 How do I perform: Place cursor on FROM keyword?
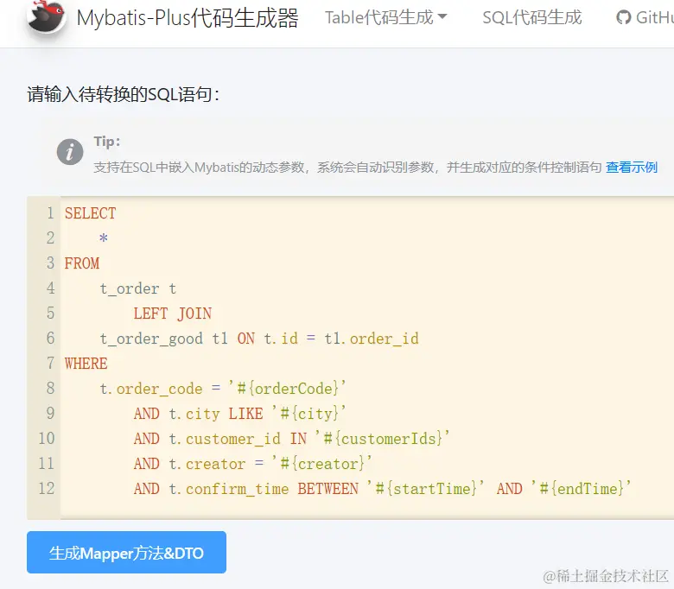point(82,263)
